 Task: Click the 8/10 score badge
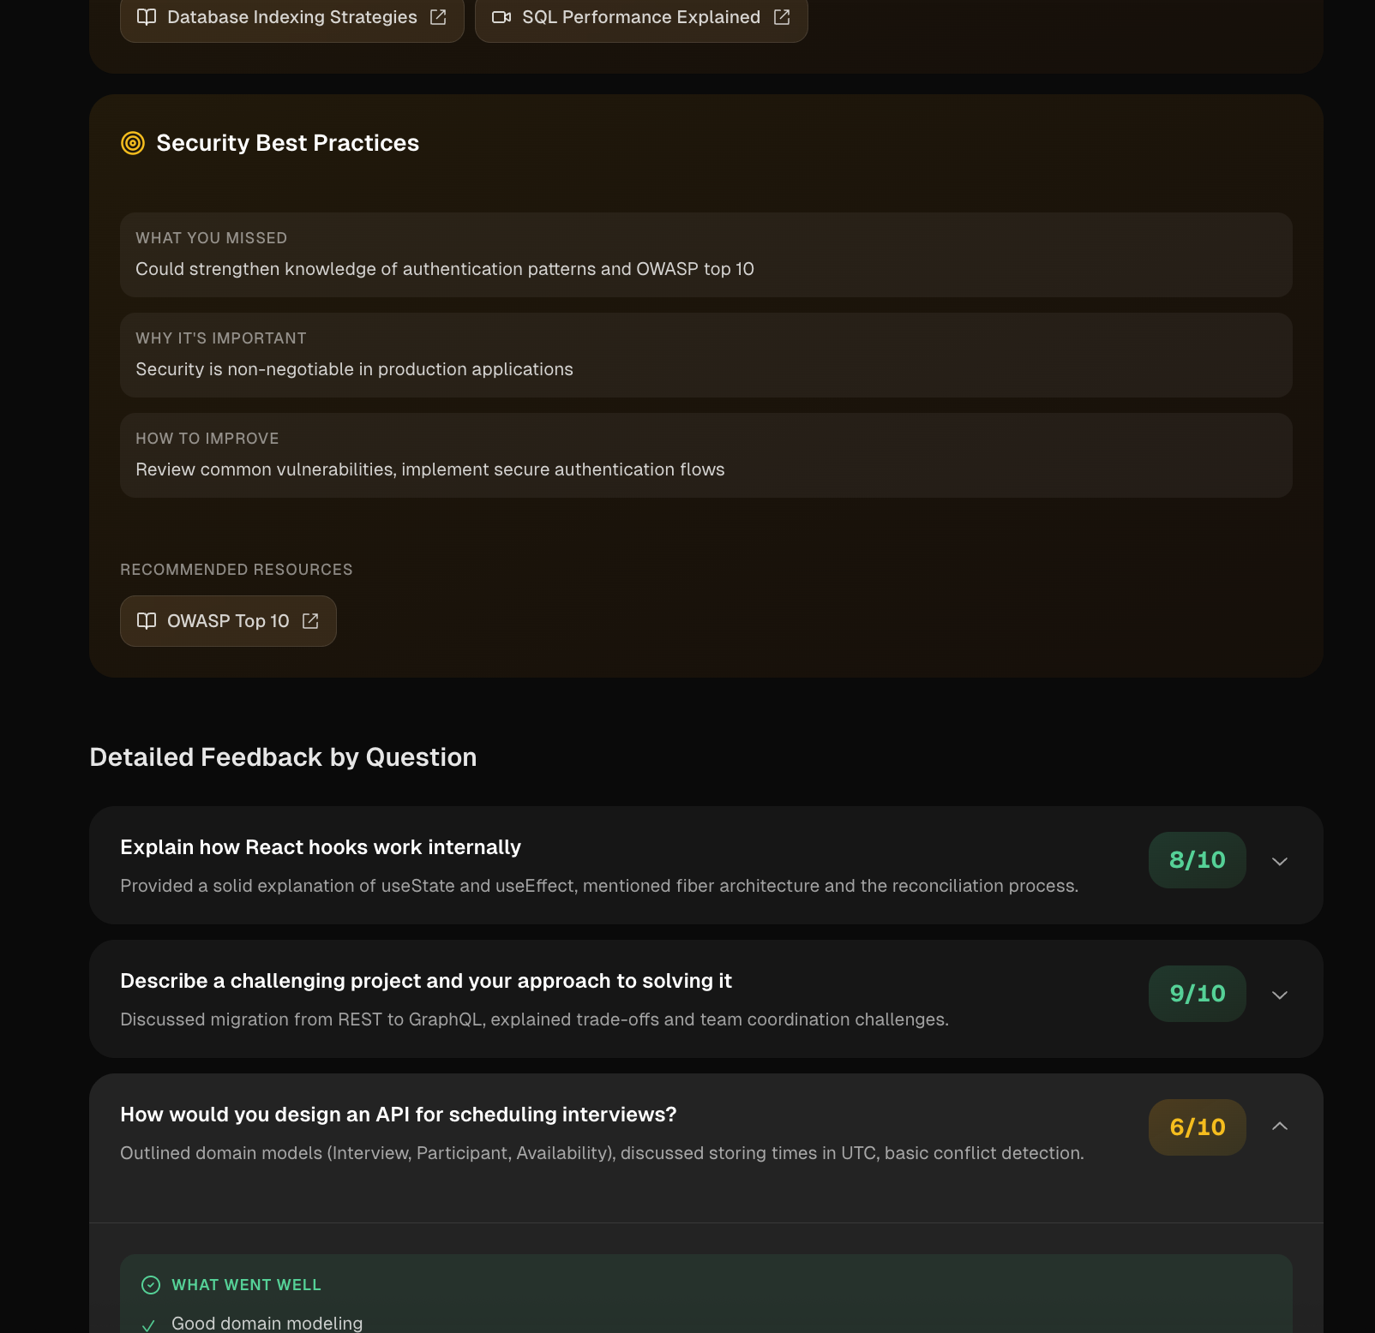tap(1197, 860)
